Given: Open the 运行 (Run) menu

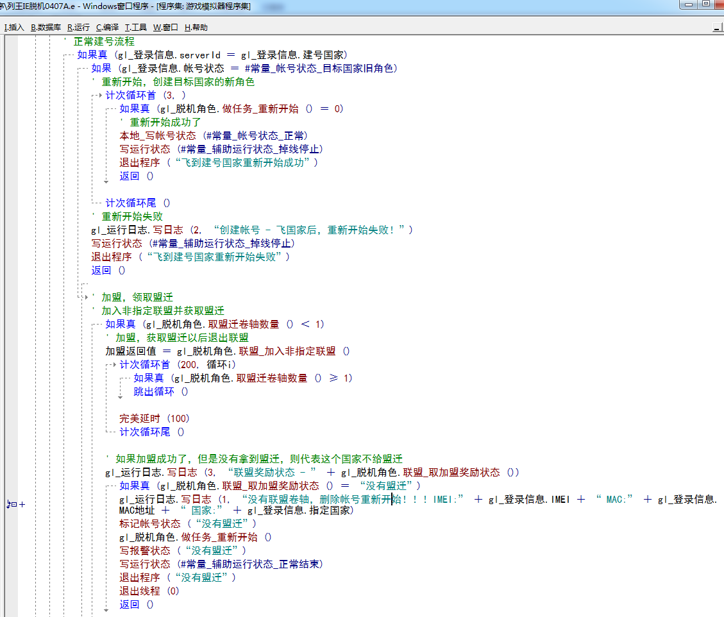Looking at the screenshot, I should click(x=78, y=28).
